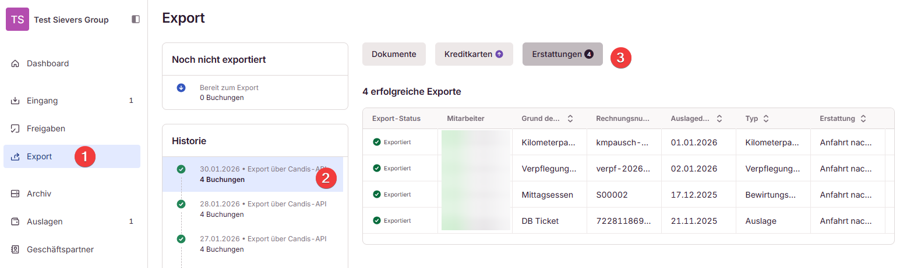Sort by the Auslaged... column

click(x=719, y=119)
